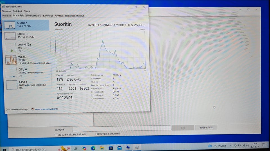Click the uptime value 0:02:23:05
Image resolution: width=270 pixels, height=151 pixels.
point(65,98)
